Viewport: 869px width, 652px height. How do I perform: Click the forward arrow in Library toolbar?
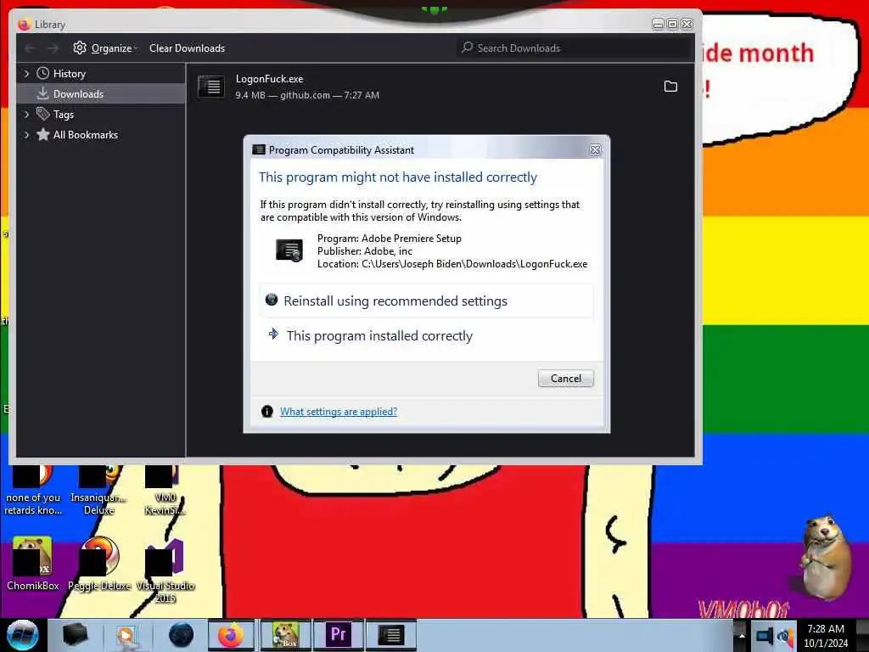click(x=53, y=48)
